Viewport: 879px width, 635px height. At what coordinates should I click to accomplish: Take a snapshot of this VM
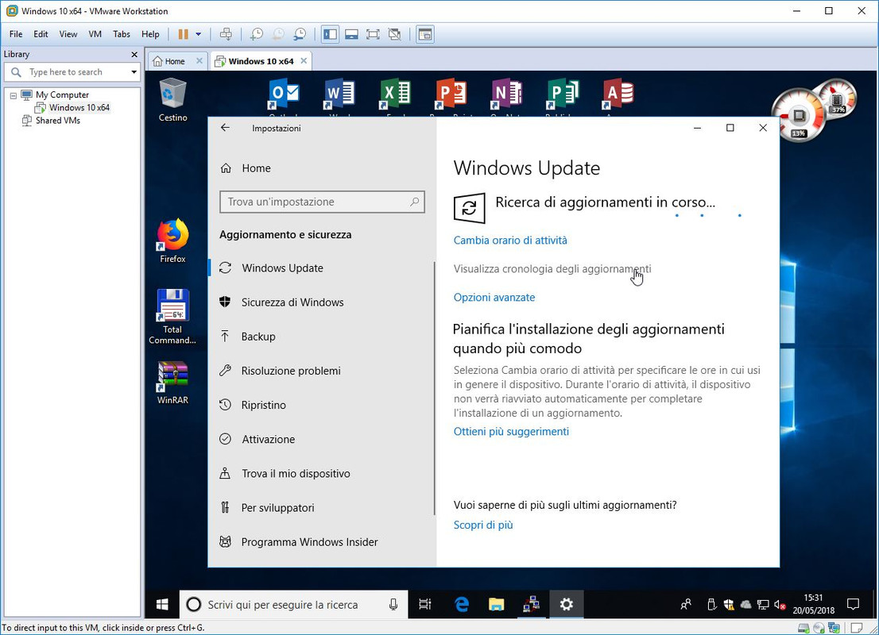[x=256, y=34]
